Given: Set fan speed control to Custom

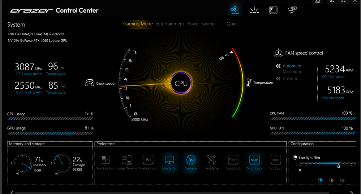Looking at the screenshot, I should click(x=289, y=79).
